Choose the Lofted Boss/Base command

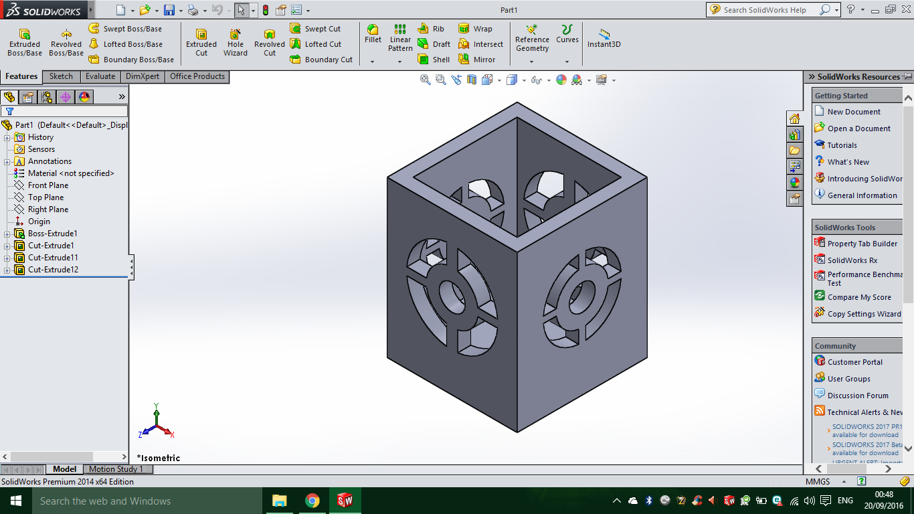click(x=125, y=44)
